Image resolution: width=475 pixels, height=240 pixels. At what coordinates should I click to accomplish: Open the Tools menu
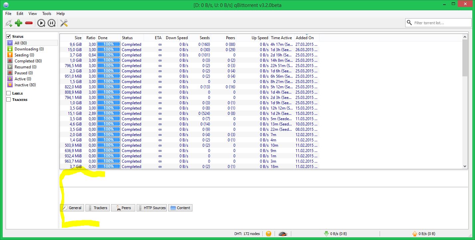(47, 14)
